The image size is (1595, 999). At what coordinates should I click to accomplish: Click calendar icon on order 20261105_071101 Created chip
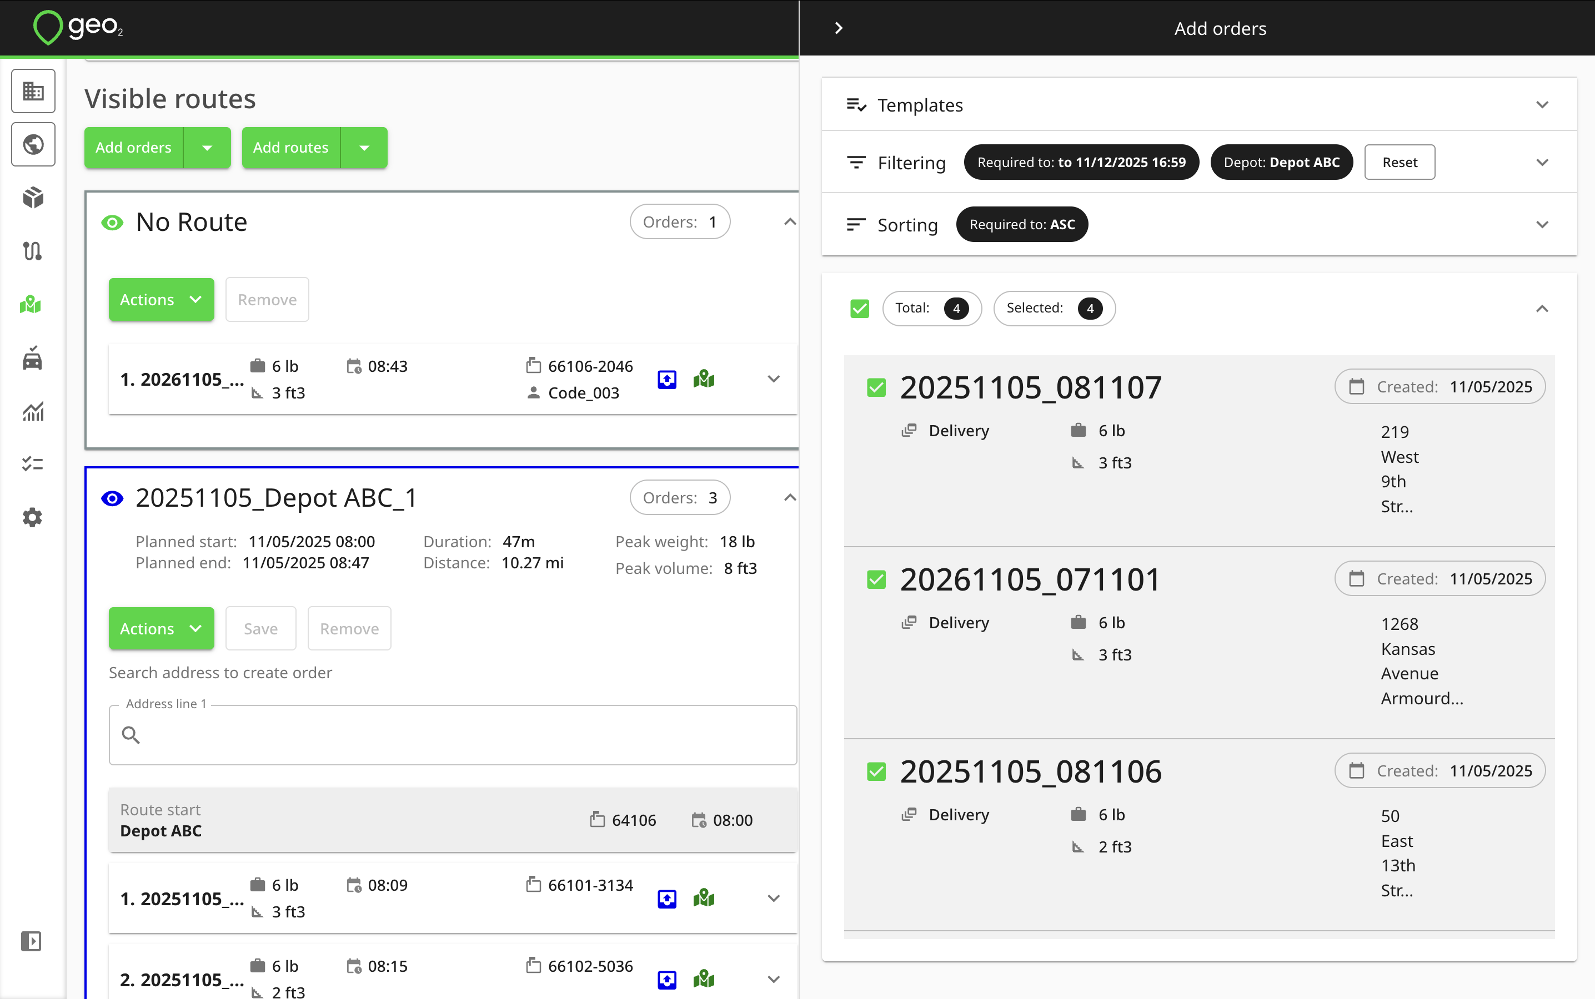(1356, 579)
